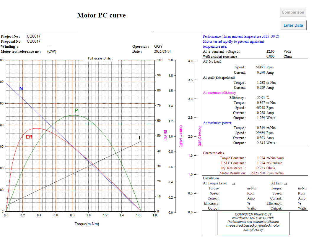Select the Motor Regulation value 36223.500

pyautogui.click(x=257, y=173)
